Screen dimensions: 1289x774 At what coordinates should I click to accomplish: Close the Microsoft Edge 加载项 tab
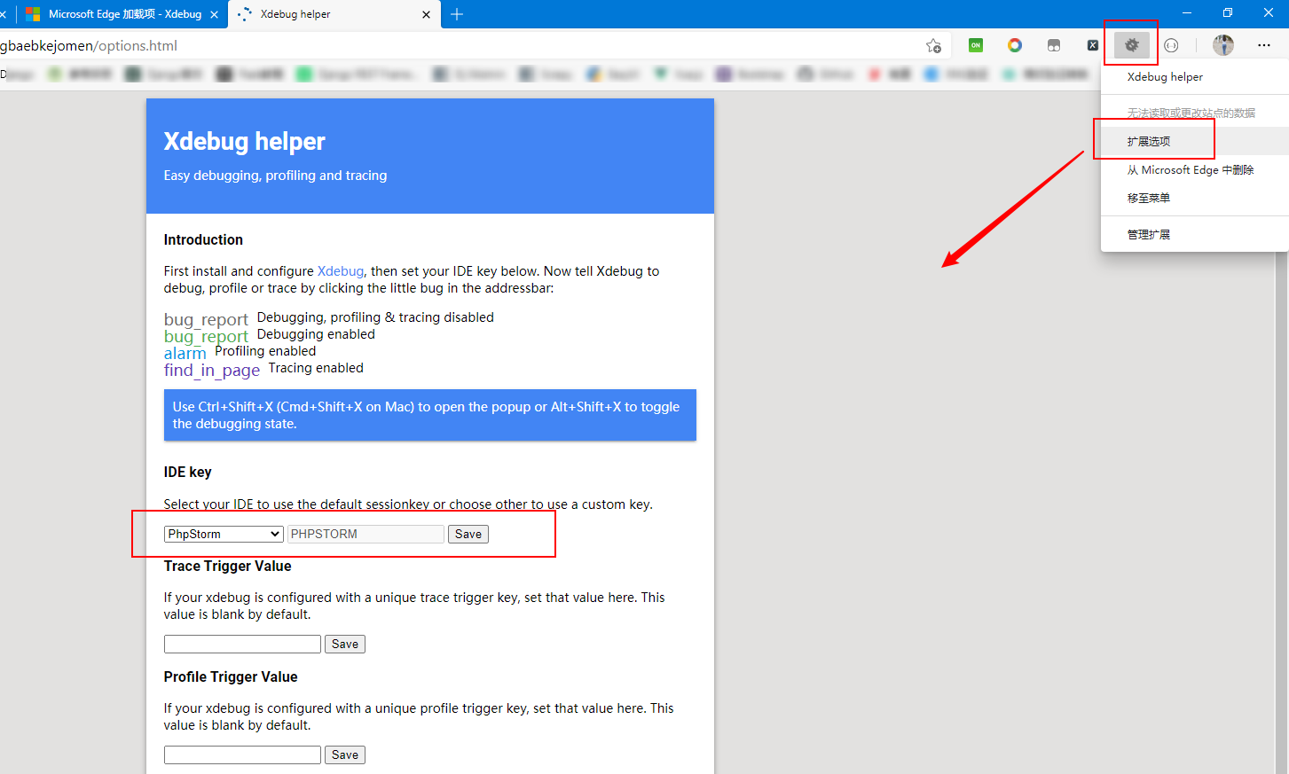tap(214, 14)
